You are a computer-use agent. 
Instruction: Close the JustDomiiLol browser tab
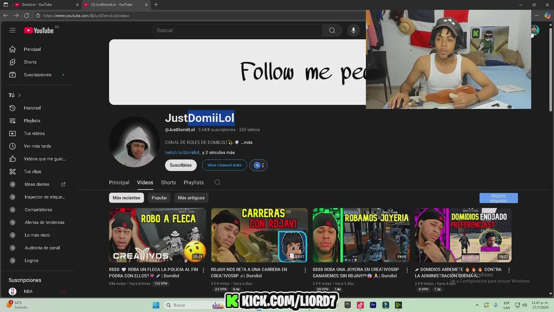point(146,5)
